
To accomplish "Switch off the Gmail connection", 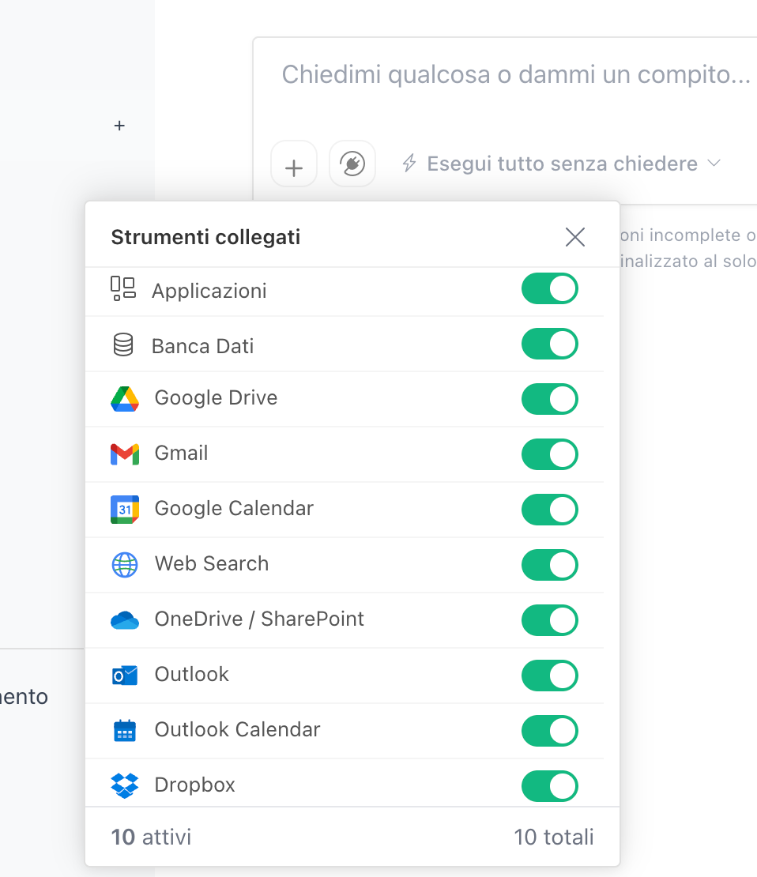I will coord(550,455).
